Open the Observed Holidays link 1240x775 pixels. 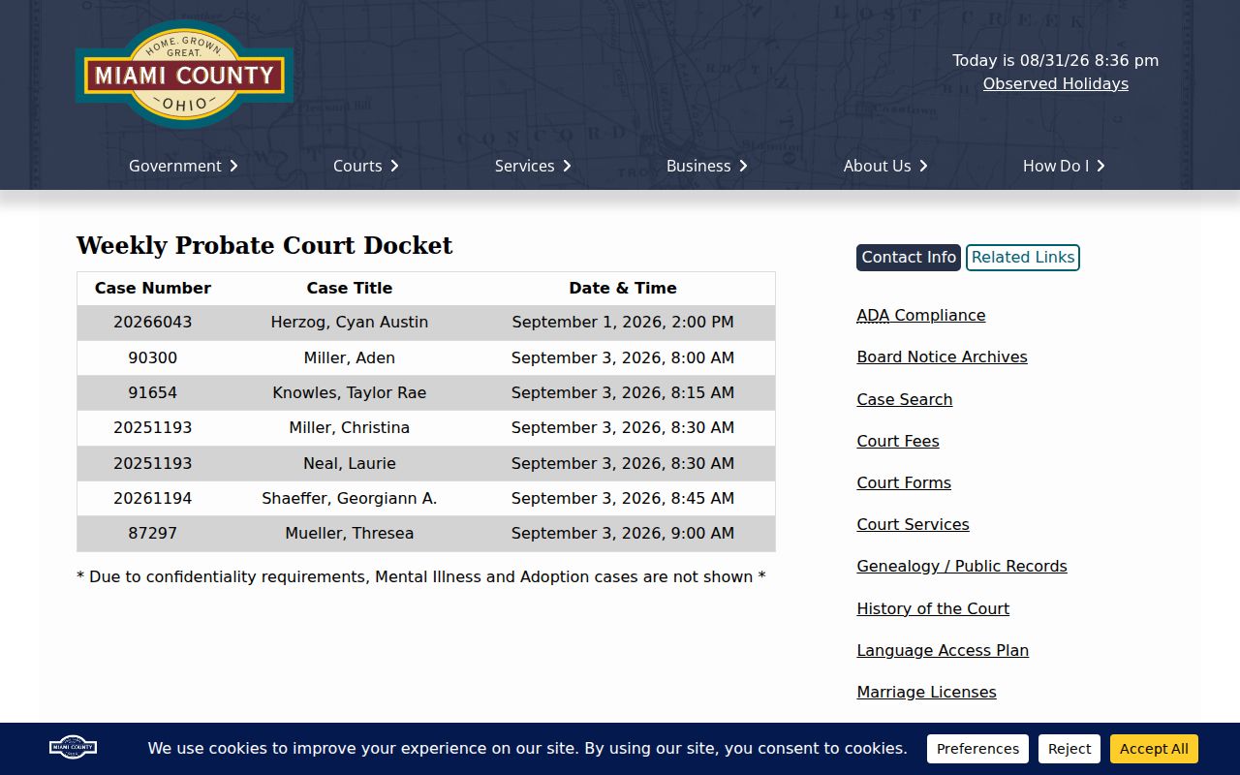coord(1056,83)
